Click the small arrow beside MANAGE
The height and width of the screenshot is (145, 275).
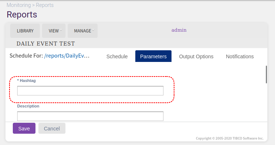[x=93, y=30]
